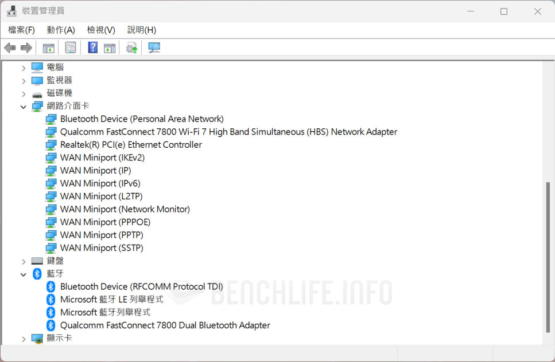
Task: Select Microsoft 藍牙 LE 列舉程式
Action: pos(111,300)
